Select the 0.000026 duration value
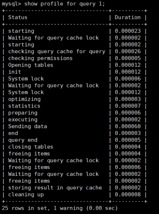159x214 pixels. click(128, 51)
